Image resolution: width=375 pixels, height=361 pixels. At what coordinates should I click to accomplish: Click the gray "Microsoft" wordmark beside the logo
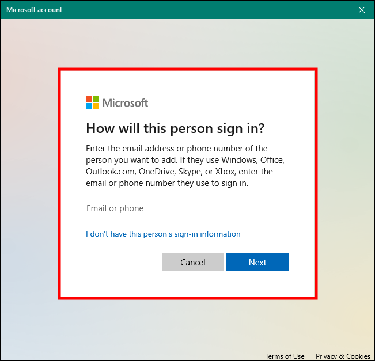click(x=126, y=103)
